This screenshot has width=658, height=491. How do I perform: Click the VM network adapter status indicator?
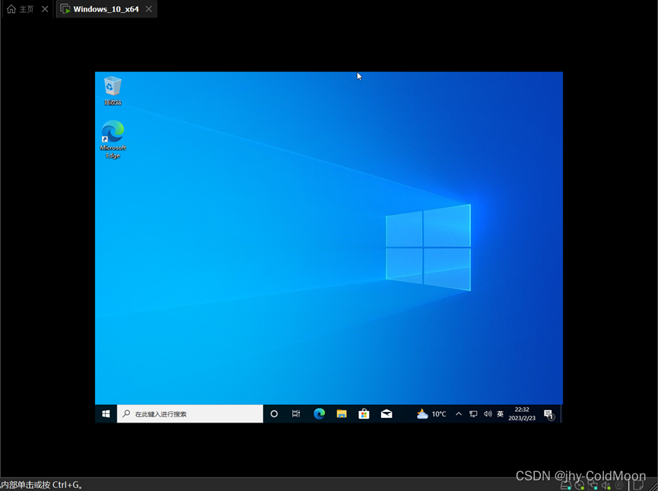click(x=593, y=485)
